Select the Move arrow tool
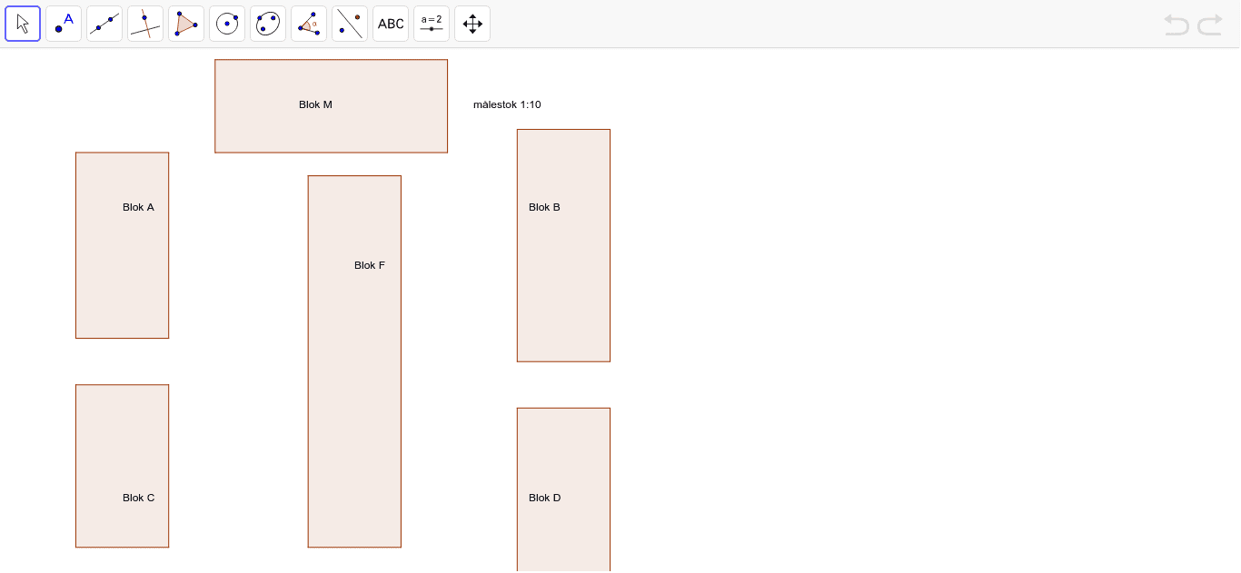 tap(23, 24)
